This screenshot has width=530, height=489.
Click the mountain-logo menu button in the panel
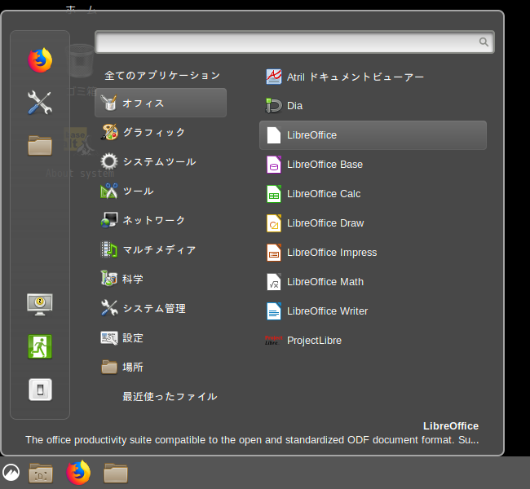[x=11, y=472]
